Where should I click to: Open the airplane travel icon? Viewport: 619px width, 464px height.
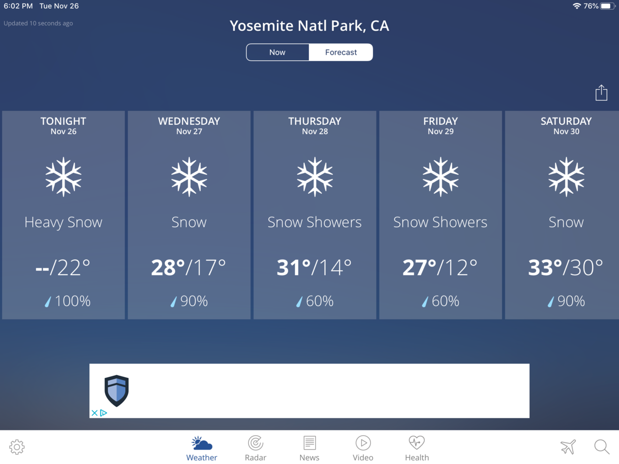click(x=568, y=447)
